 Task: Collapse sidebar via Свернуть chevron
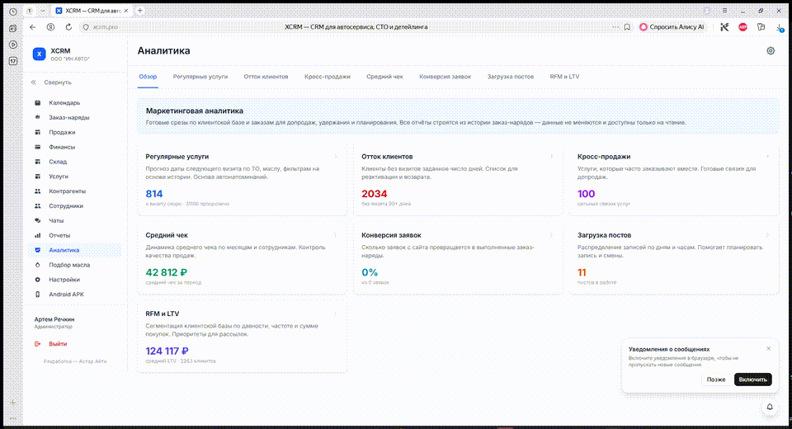33,82
